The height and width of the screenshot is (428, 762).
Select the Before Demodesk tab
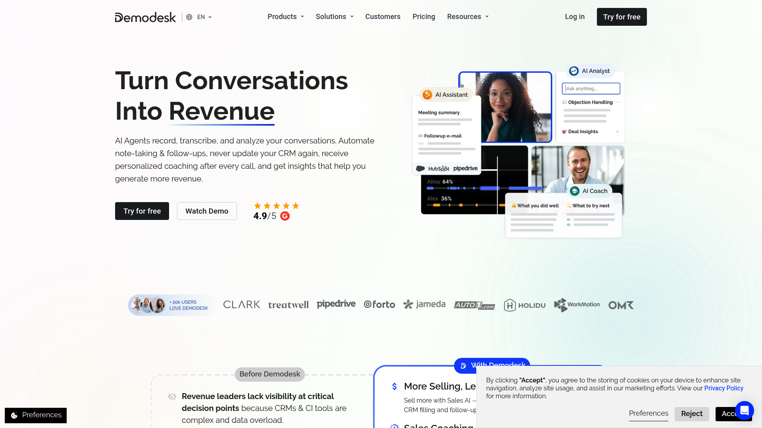[x=270, y=374]
